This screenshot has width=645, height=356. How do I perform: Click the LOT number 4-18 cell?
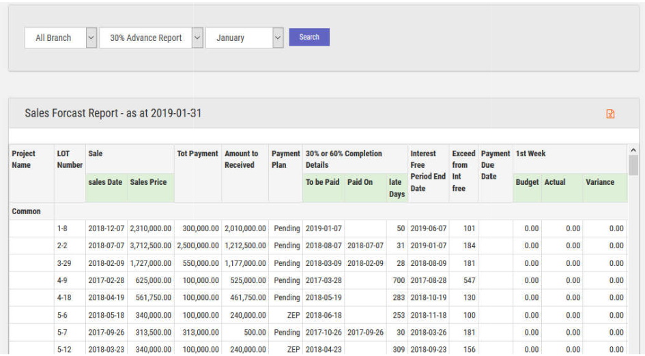pyautogui.click(x=64, y=298)
